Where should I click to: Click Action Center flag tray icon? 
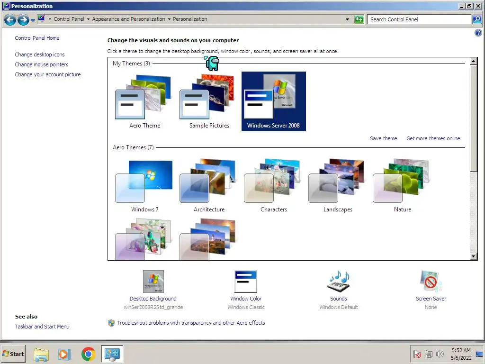click(417, 354)
